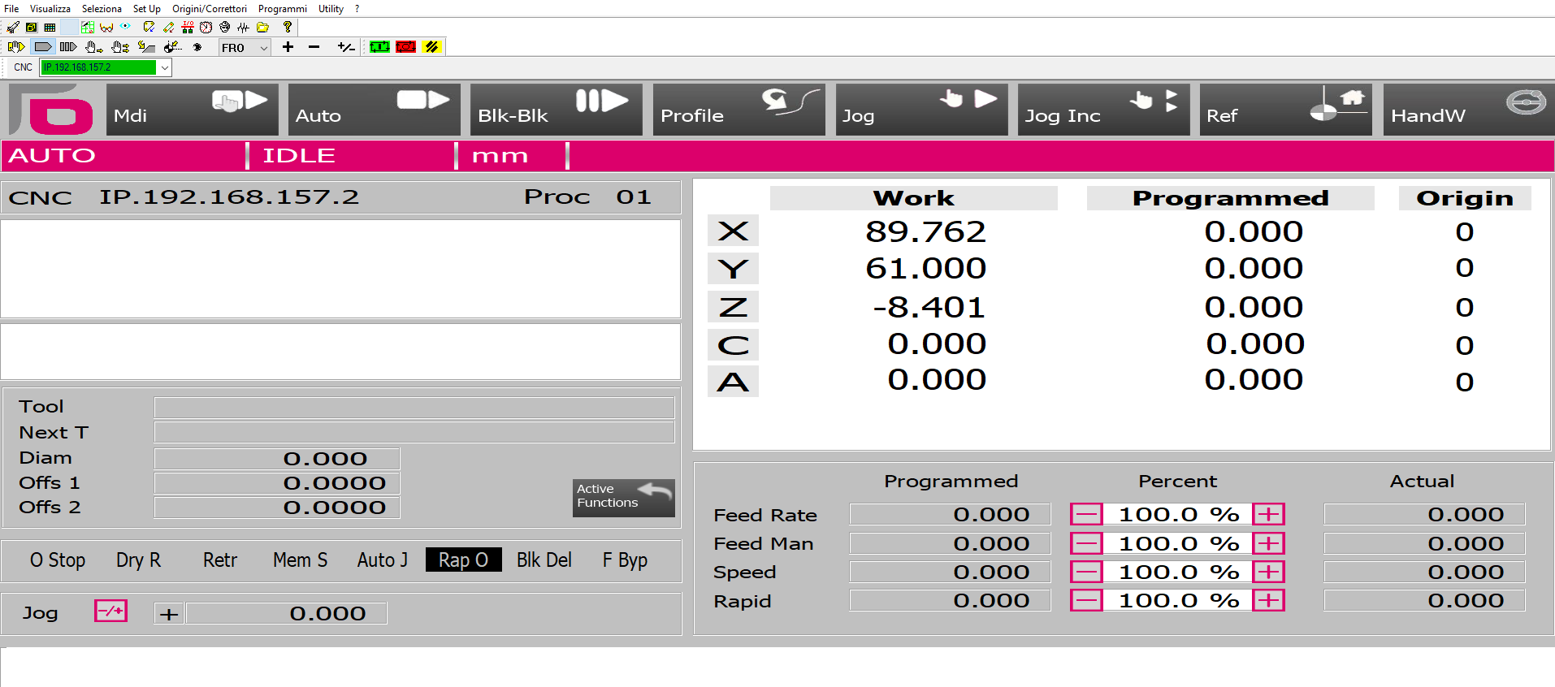1555x687 pixels.
Task: Click the worker helmet face icon
Action: (x=225, y=27)
